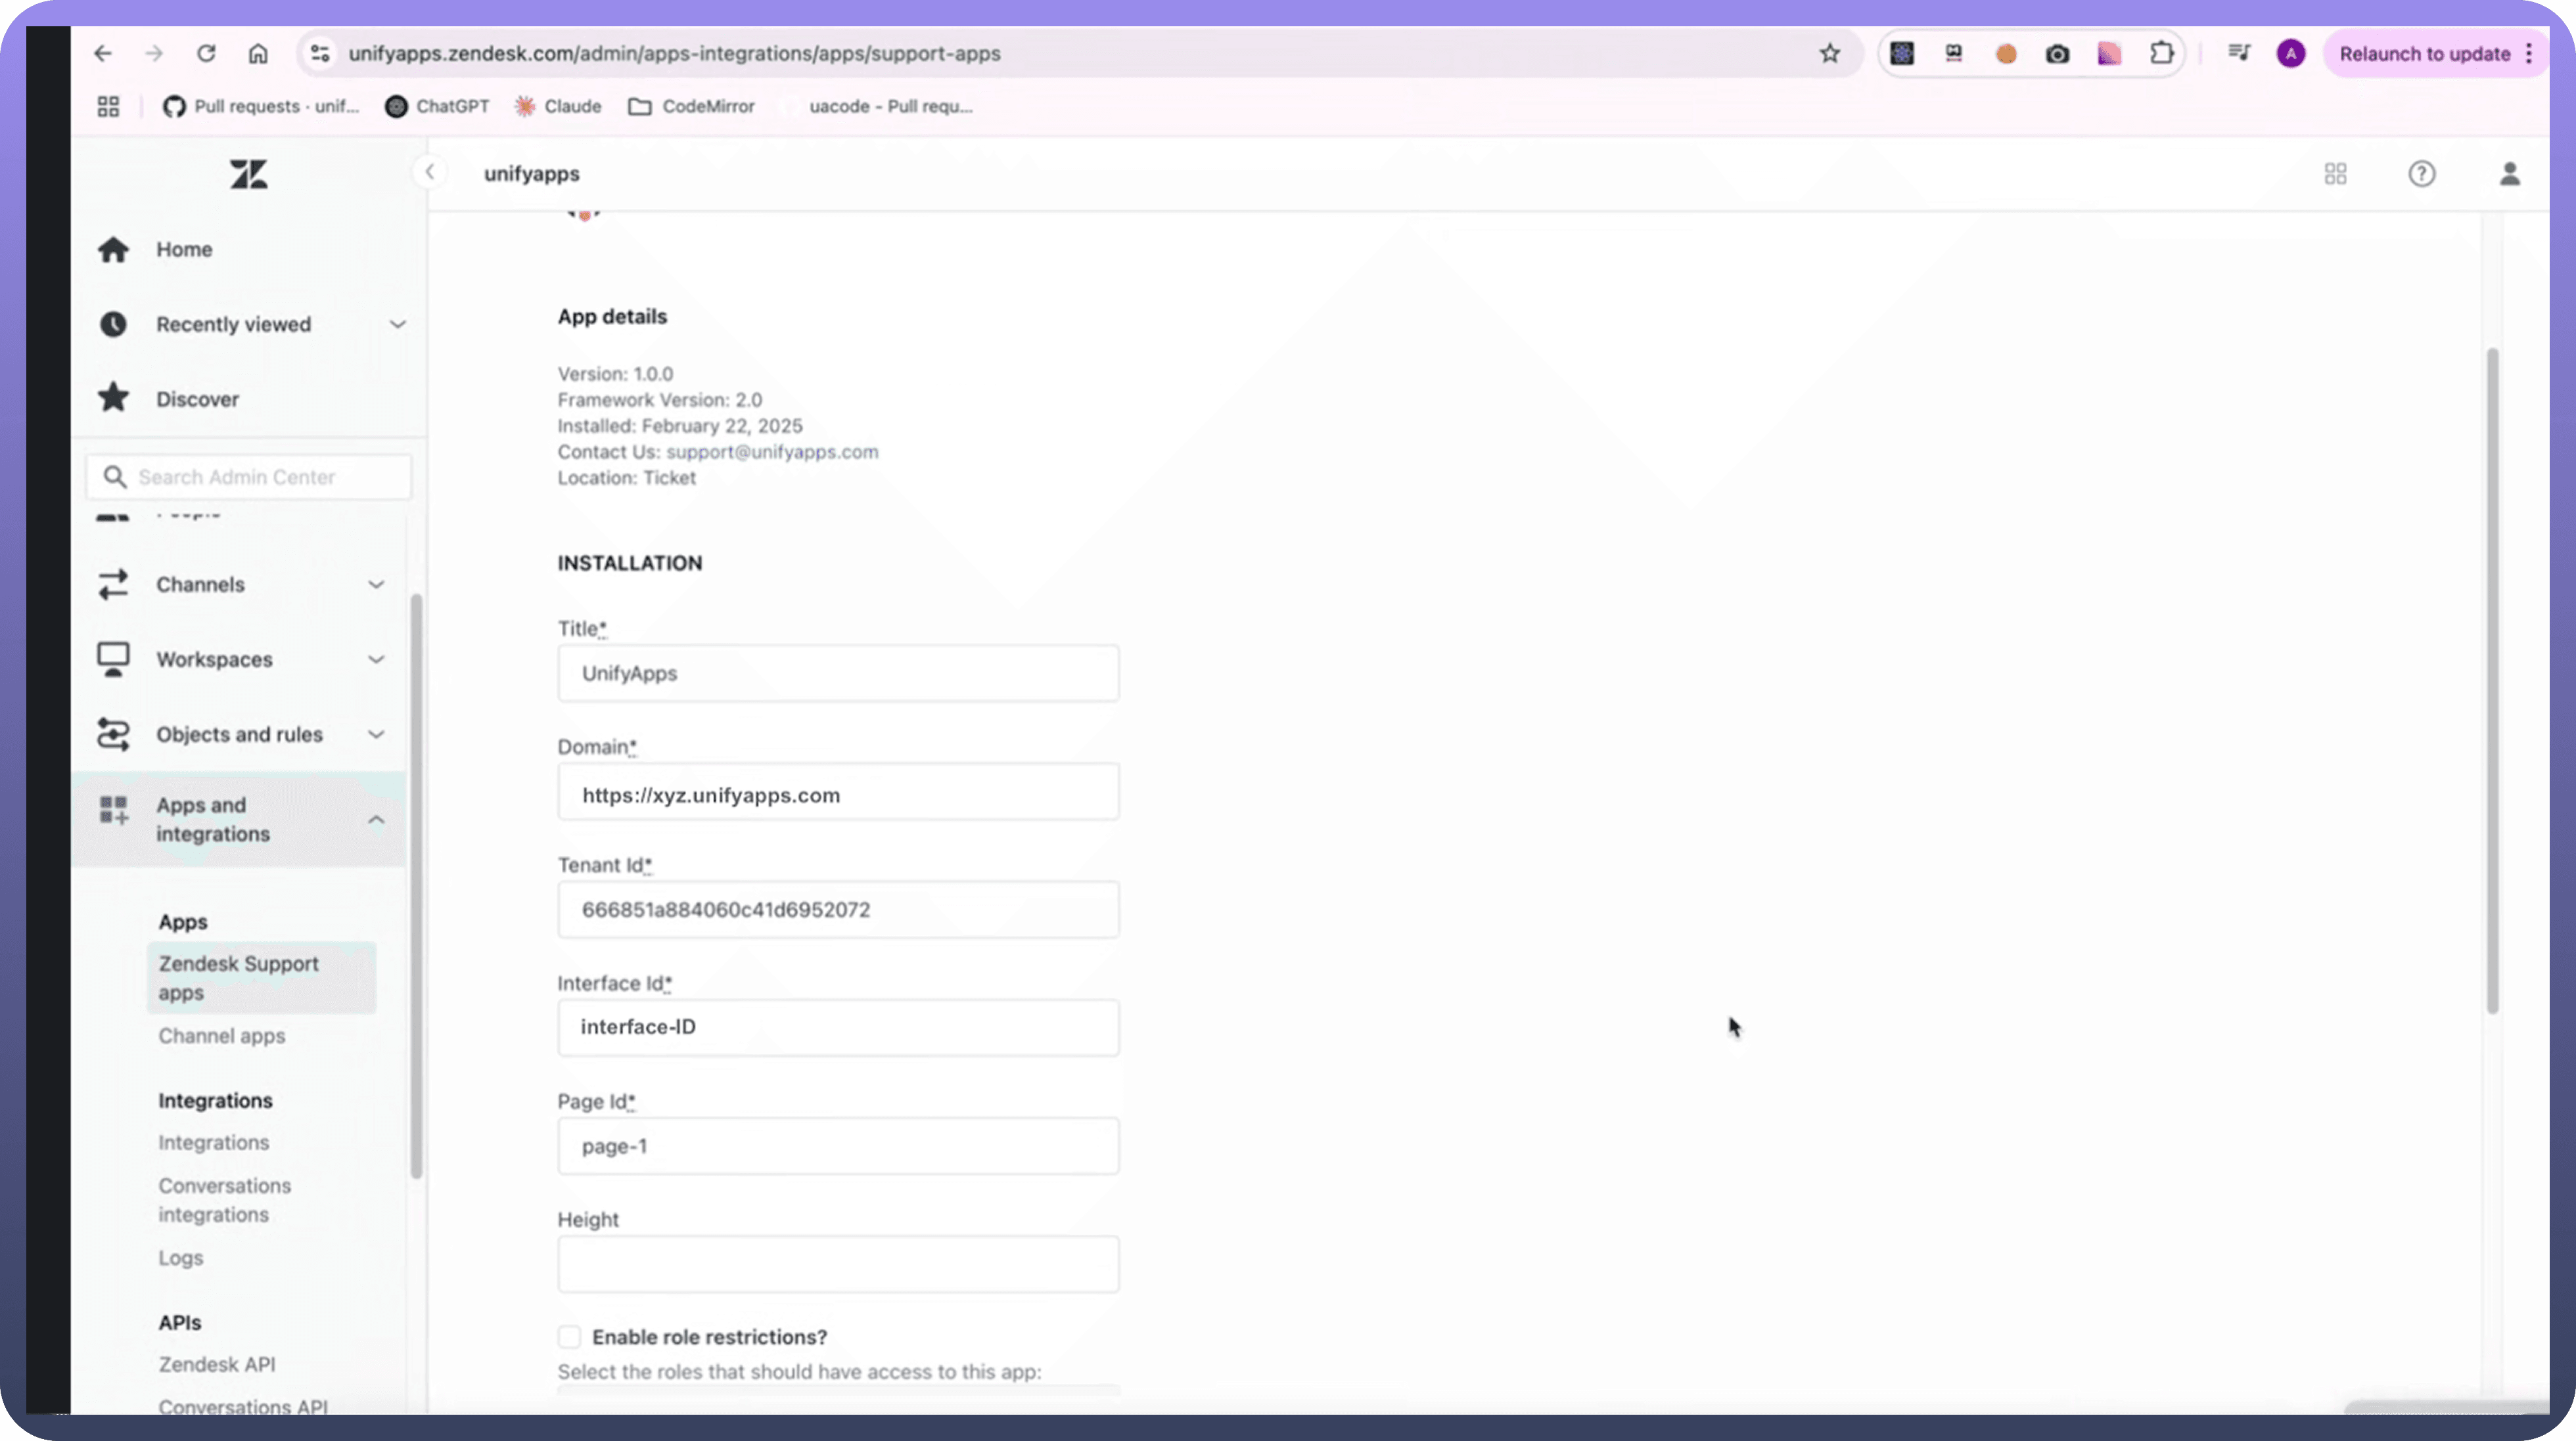
Task: Click the browser forward arrow
Action: point(154,54)
